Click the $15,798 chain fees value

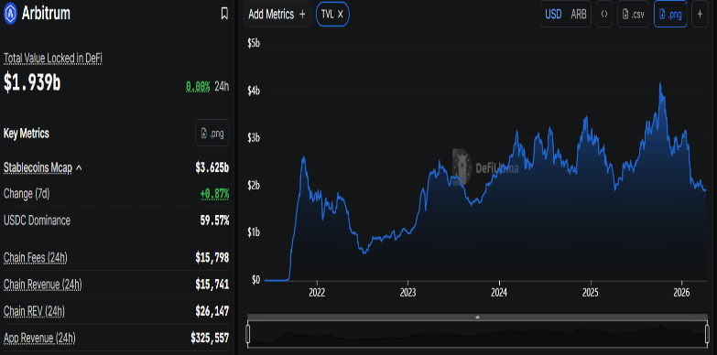point(212,258)
